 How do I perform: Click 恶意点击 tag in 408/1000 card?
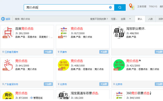click(x=87, y=69)
